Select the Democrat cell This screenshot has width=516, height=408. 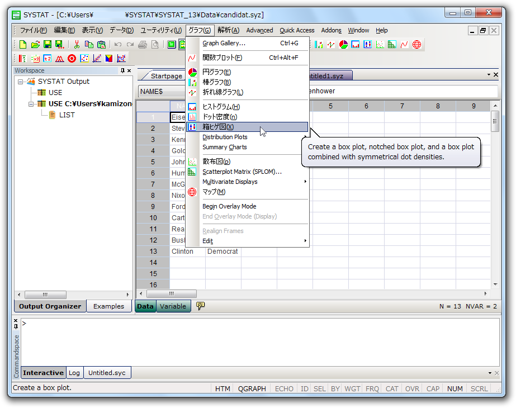tap(223, 252)
